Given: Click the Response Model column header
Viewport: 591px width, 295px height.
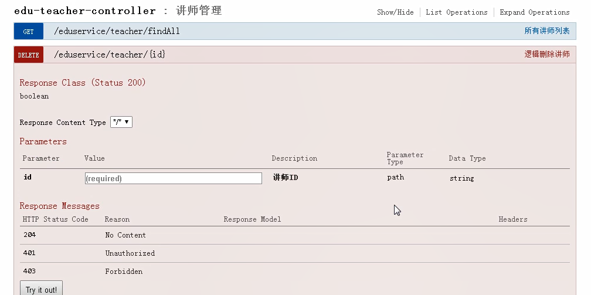Looking at the screenshot, I should point(252,219).
